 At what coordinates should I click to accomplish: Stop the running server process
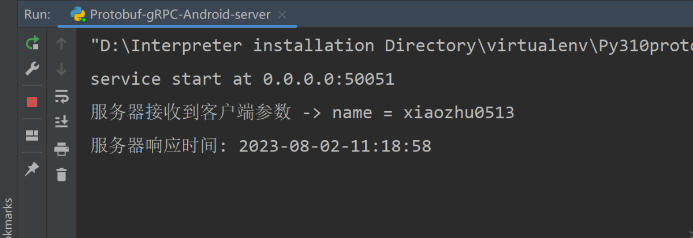(x=32, y=102)
